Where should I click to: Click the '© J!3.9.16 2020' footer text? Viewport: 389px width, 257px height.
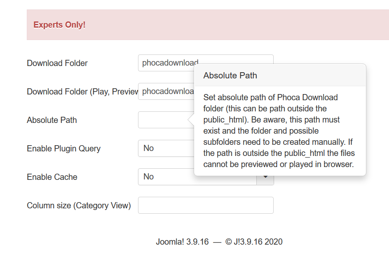click(x=254, y=242)
